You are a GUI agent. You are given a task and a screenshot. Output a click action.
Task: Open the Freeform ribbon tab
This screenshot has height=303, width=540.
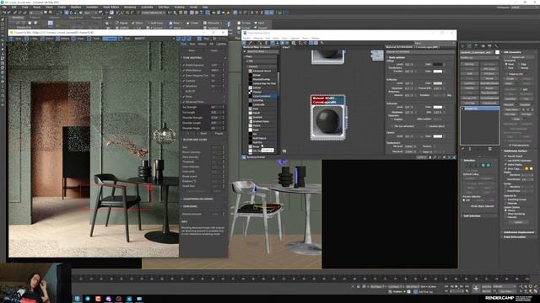click(35, 17)
